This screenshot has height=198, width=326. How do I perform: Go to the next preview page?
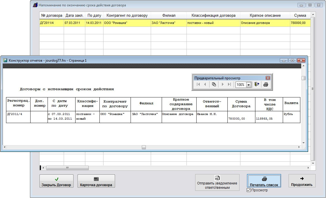[x=223, y=84]
